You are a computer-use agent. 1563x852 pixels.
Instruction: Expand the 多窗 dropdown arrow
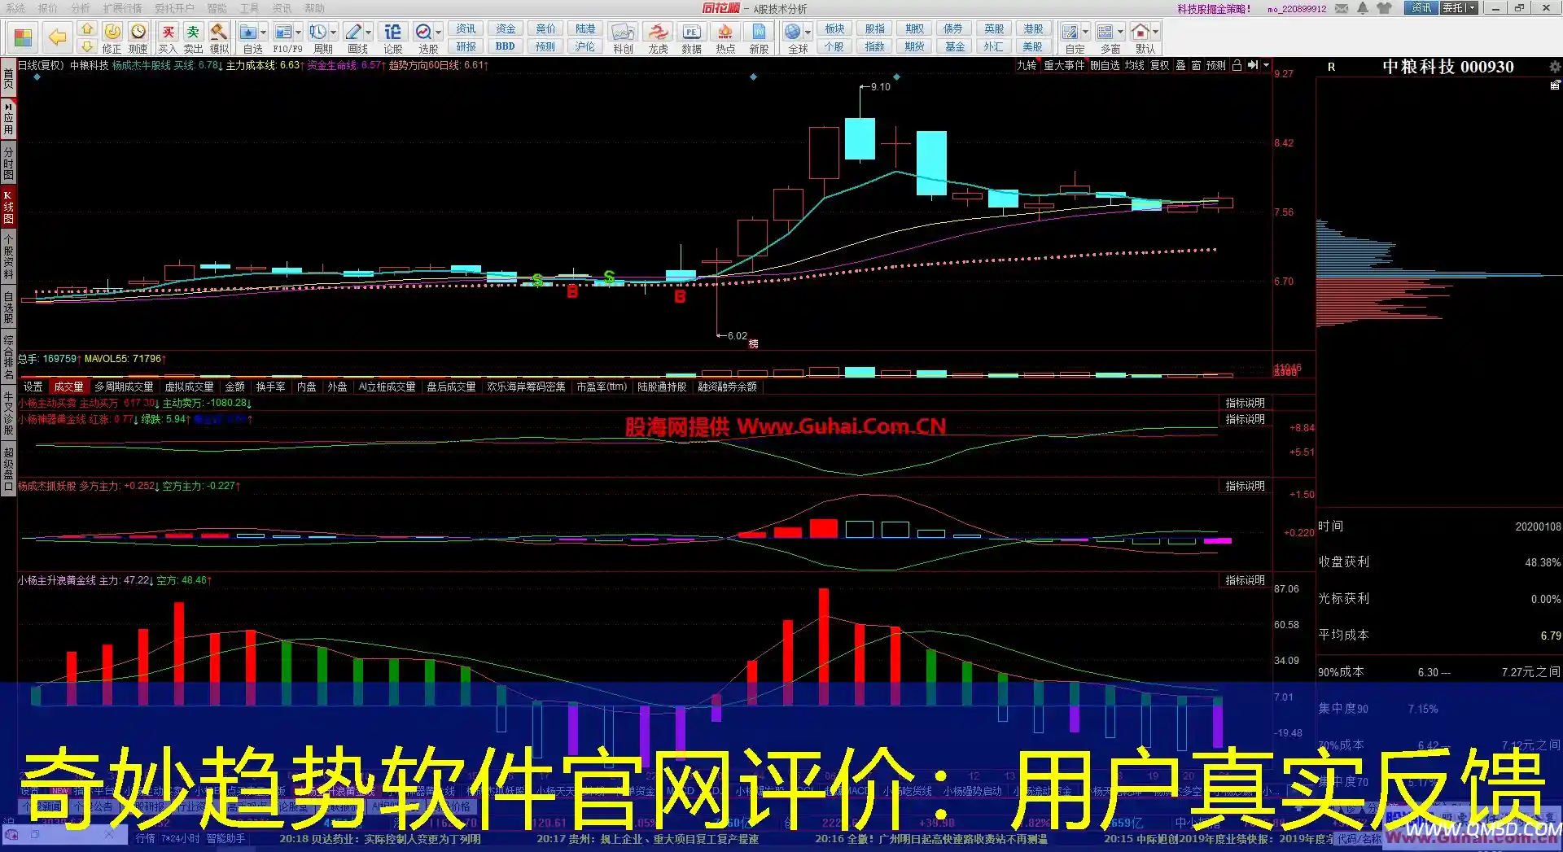1121,33
